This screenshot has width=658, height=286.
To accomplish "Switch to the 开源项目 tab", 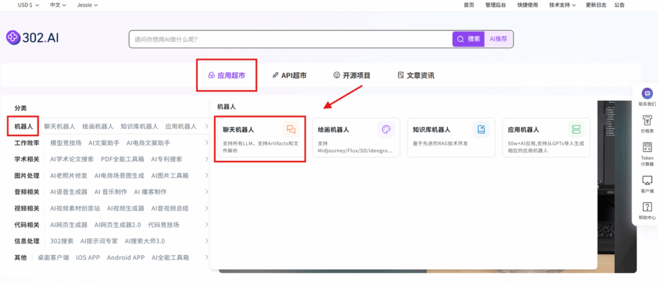I will 351,75.
